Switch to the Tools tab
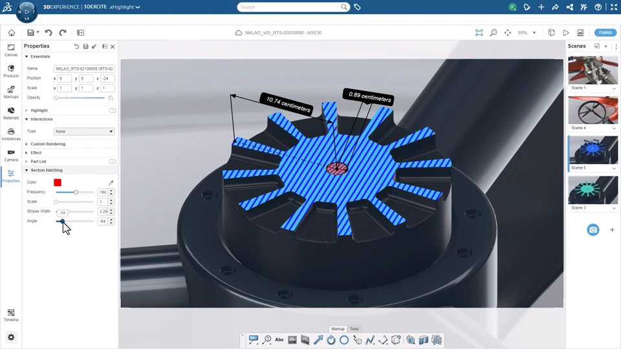621x349 pixels. click(354, 329)
